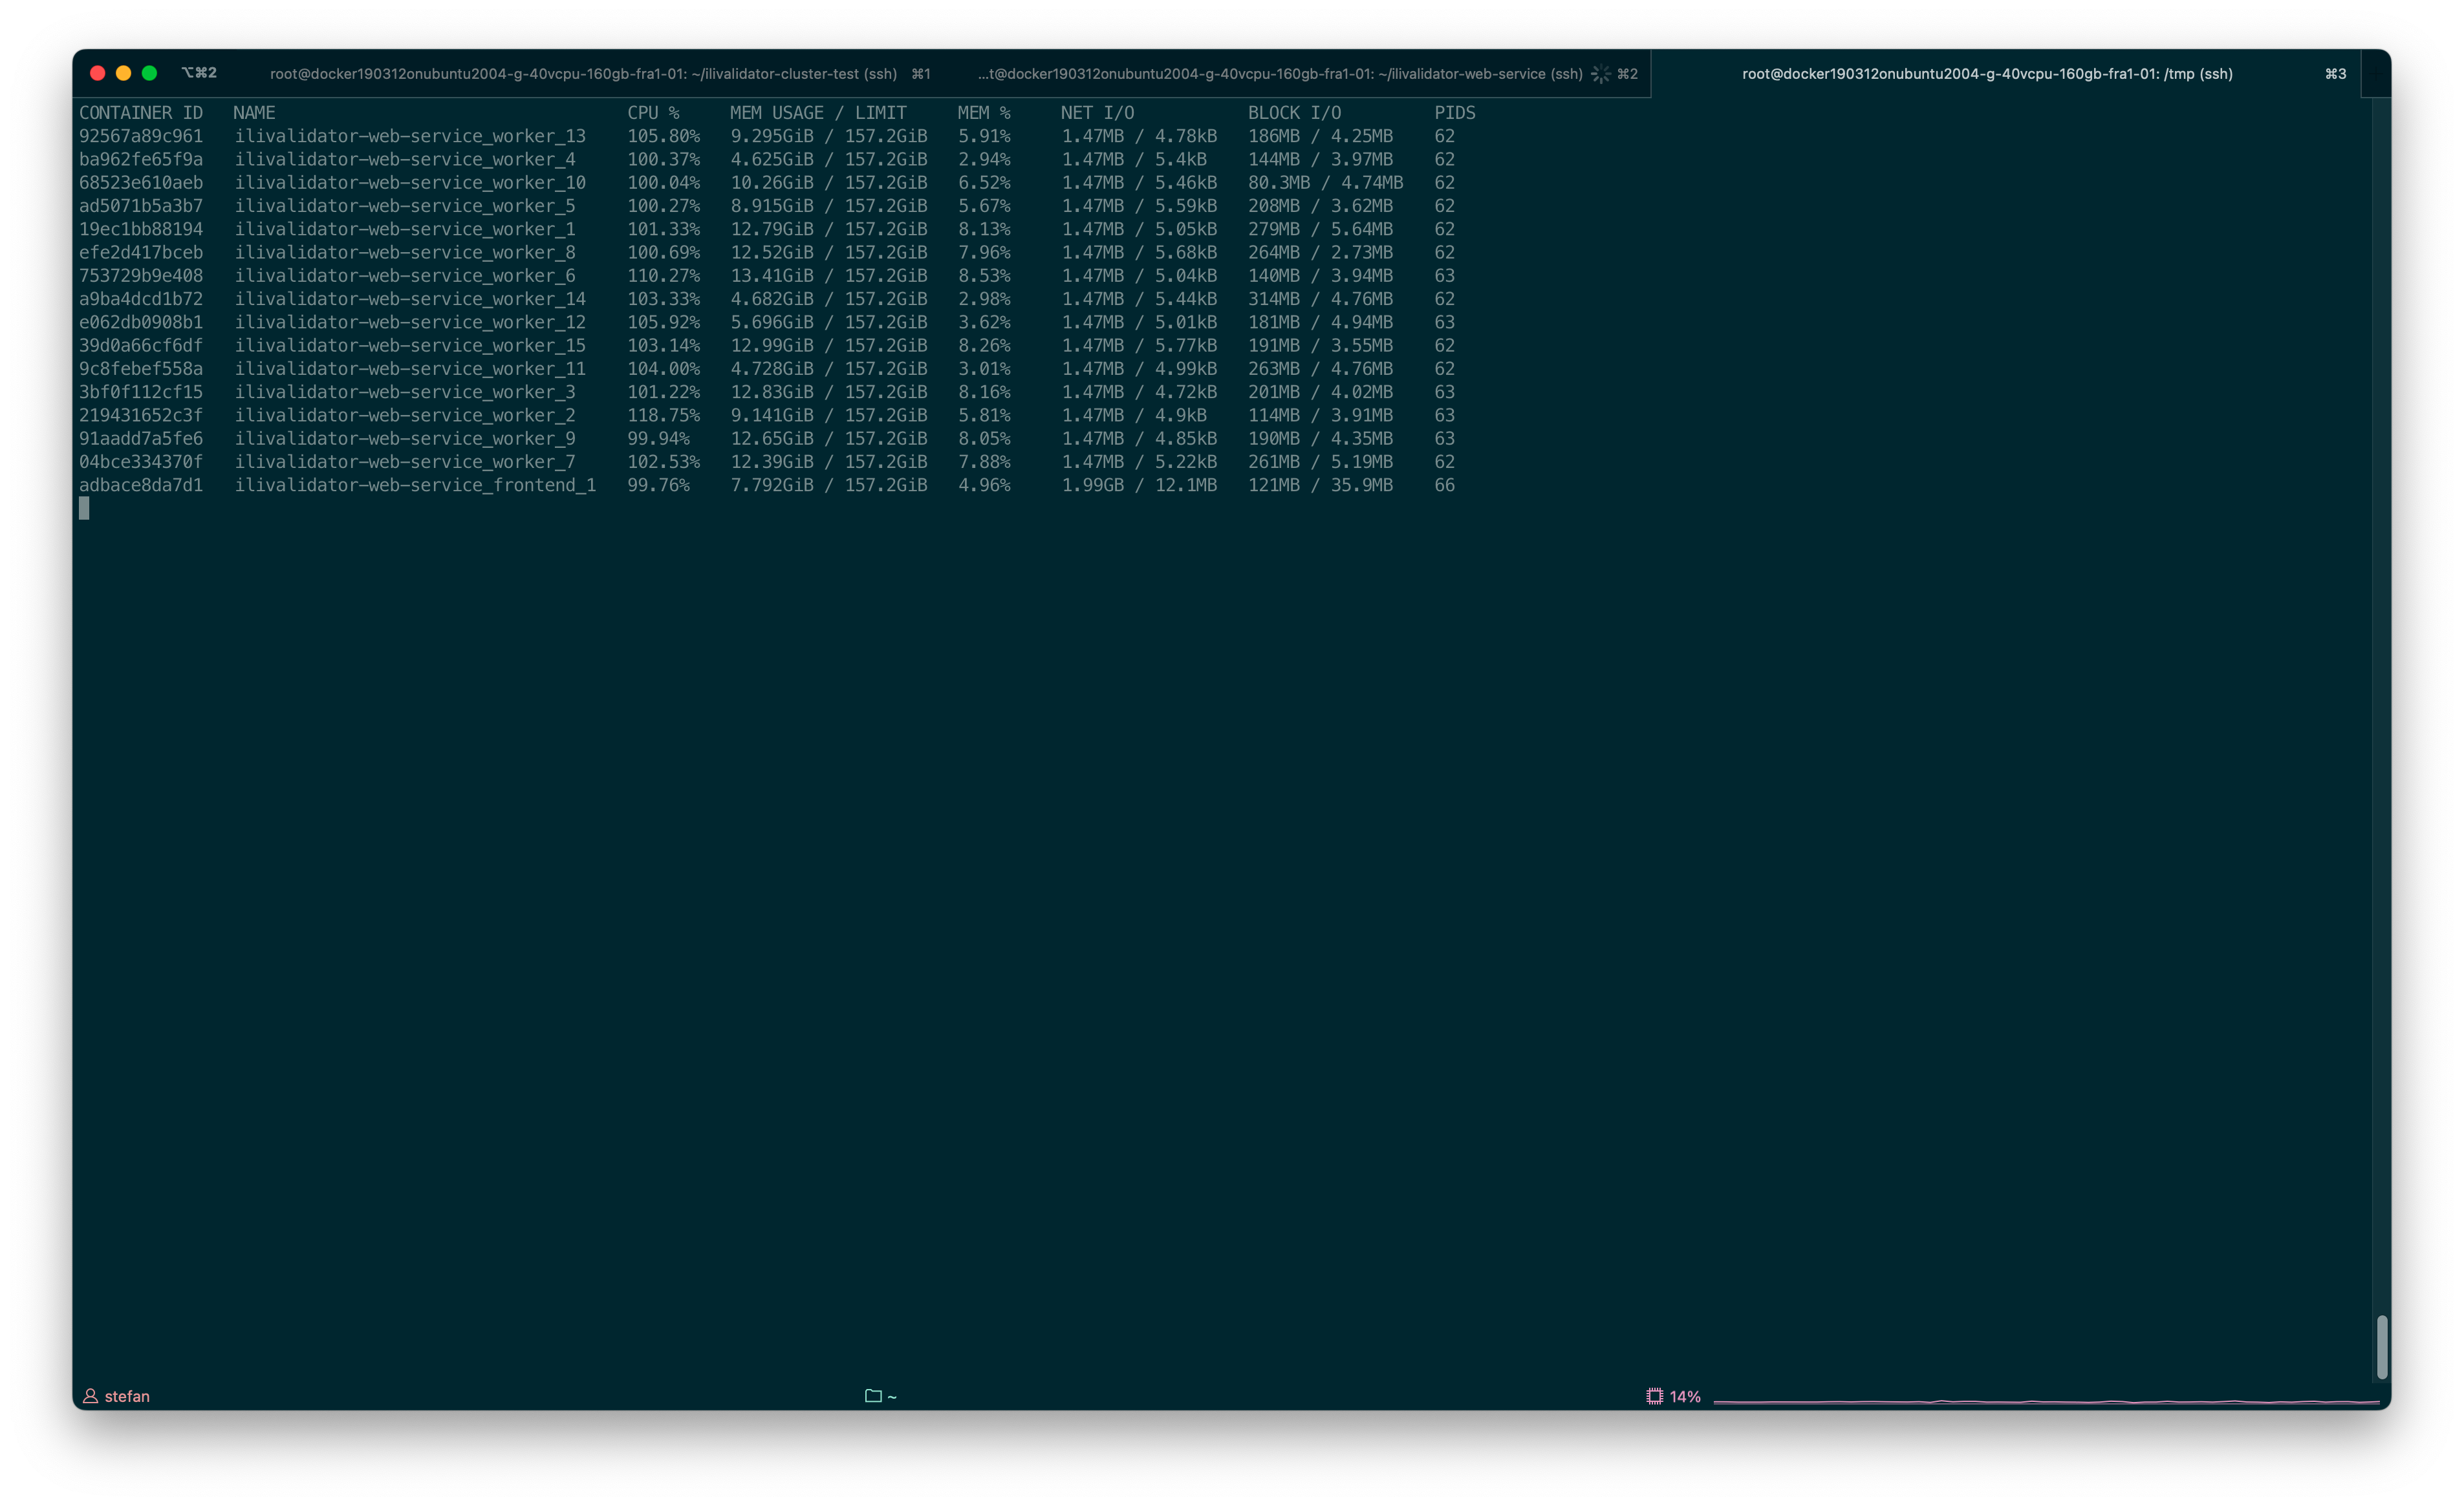The width and height of the screenshot is (2464, 1506).
Task: Click net I/O 1.47MB / 5.77kB value
Action: [x=1139, y=345]
